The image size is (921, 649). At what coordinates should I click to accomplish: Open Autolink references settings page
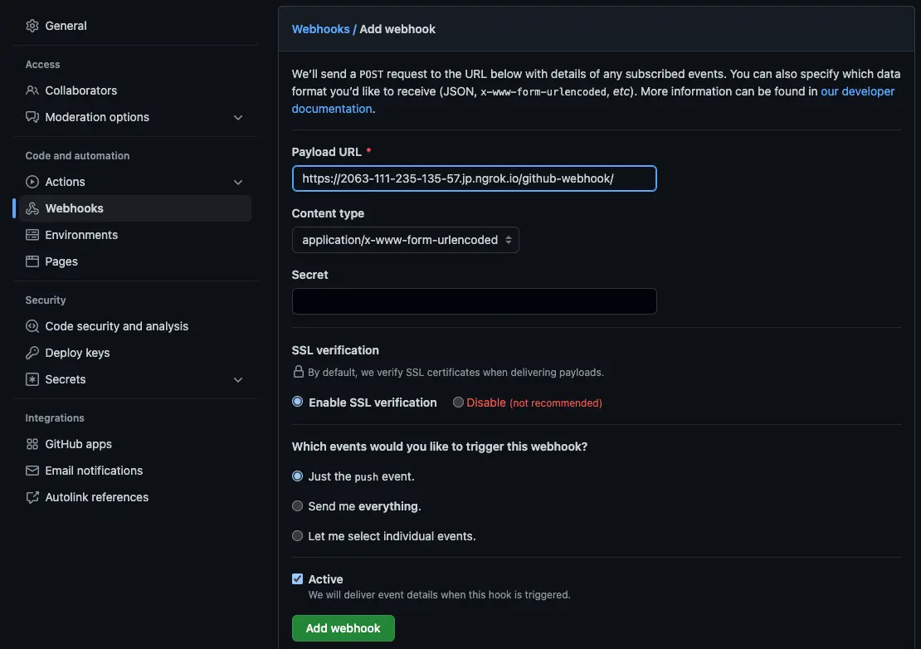pos(96,497)
